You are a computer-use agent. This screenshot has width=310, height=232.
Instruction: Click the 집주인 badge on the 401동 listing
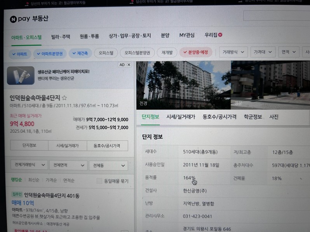tap(17, 194)
